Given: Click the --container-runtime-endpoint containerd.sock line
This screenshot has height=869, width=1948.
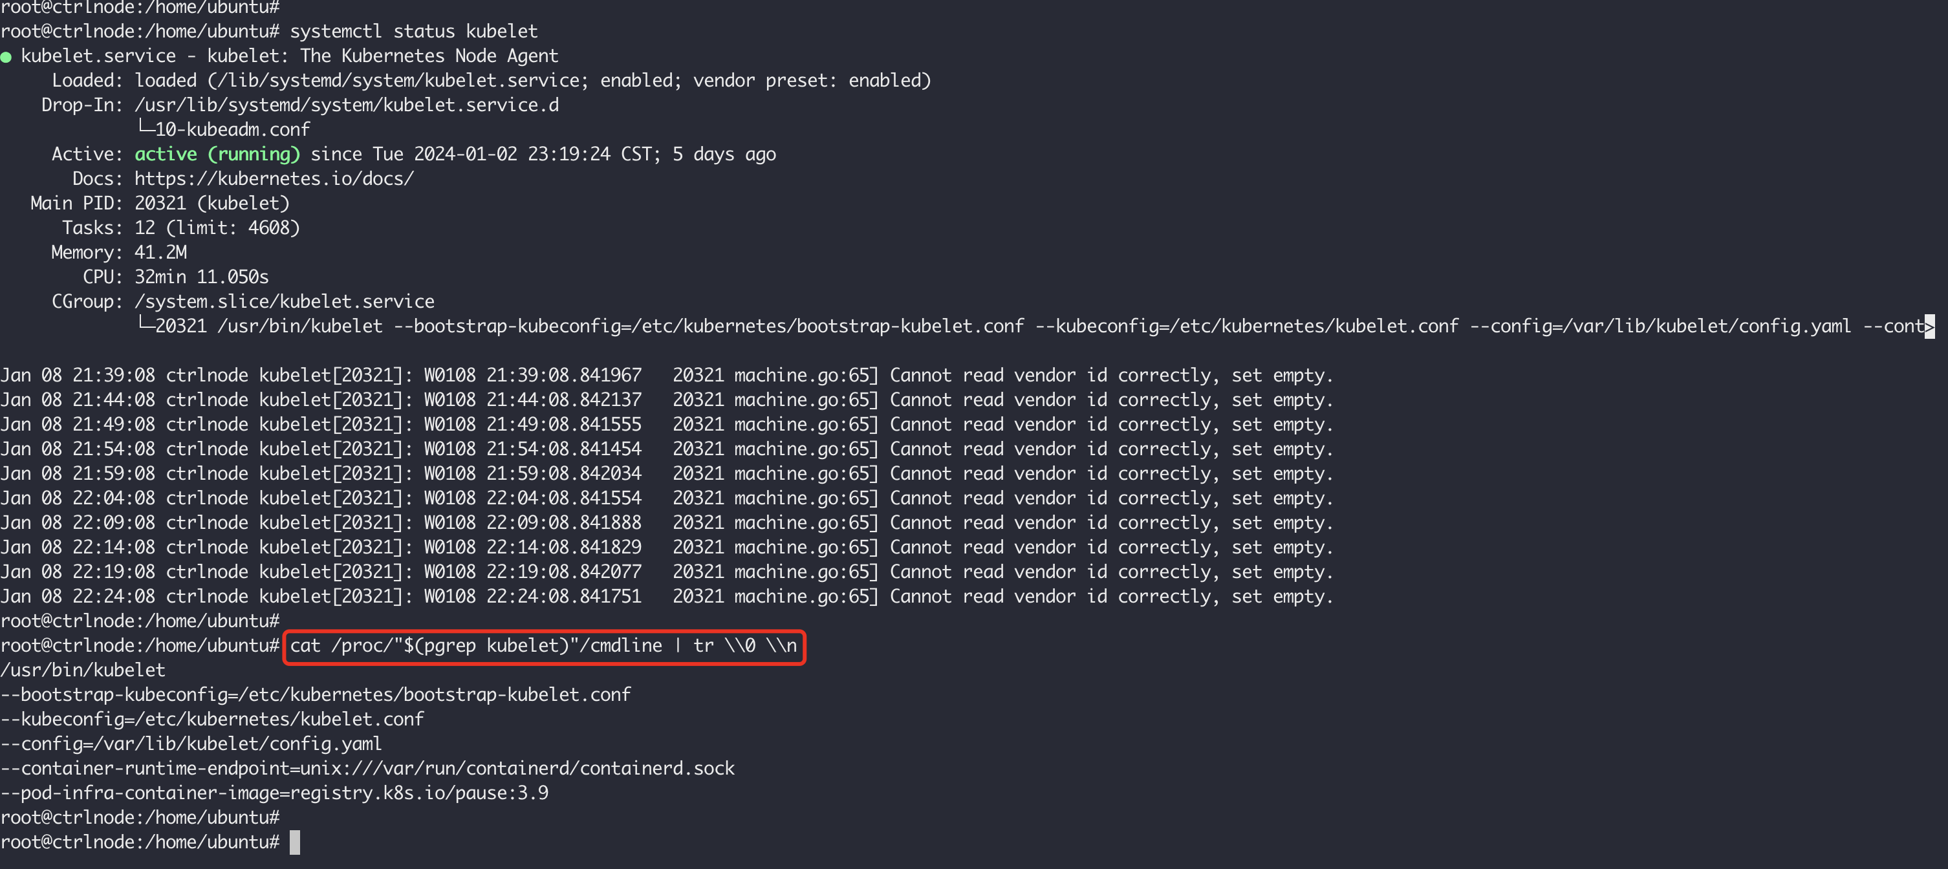Looking at the screenshot, I should [x=367, y=768].
